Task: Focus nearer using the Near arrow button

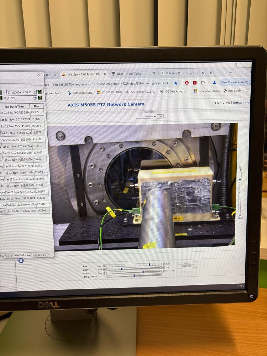Action: coord(104,273)
